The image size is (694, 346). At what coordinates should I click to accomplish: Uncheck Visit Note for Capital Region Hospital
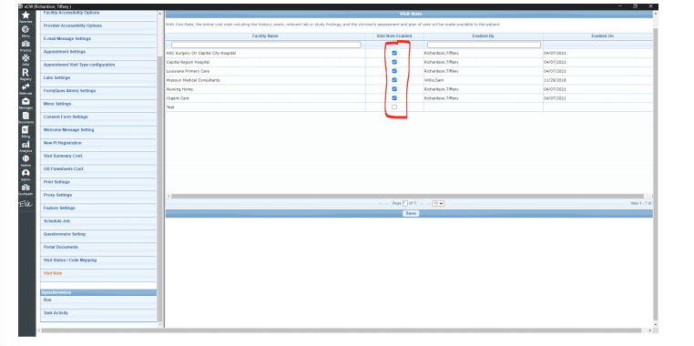coord(394,62)
